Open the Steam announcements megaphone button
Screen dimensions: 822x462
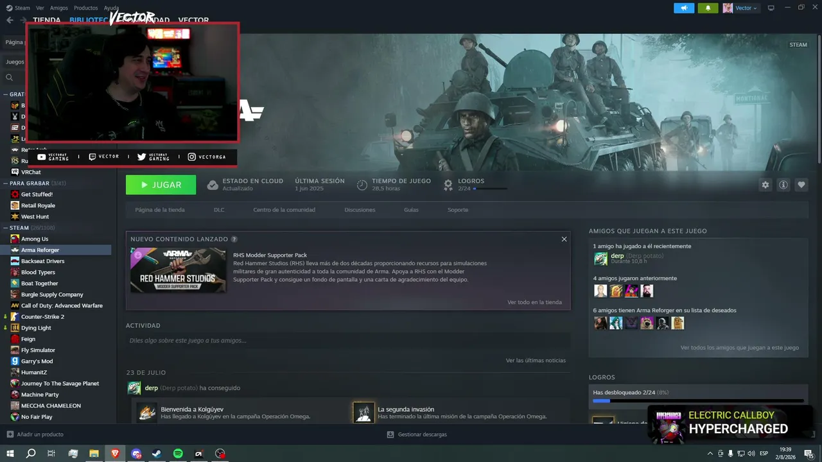[684, 8]
